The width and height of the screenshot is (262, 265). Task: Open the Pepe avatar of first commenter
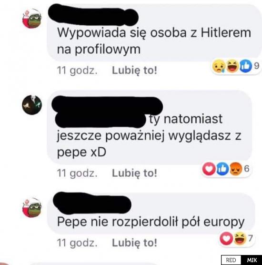(32, 19)
